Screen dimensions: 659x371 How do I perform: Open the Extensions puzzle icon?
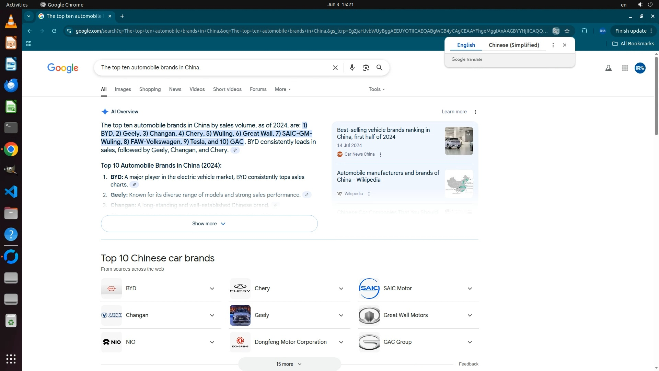584,31
